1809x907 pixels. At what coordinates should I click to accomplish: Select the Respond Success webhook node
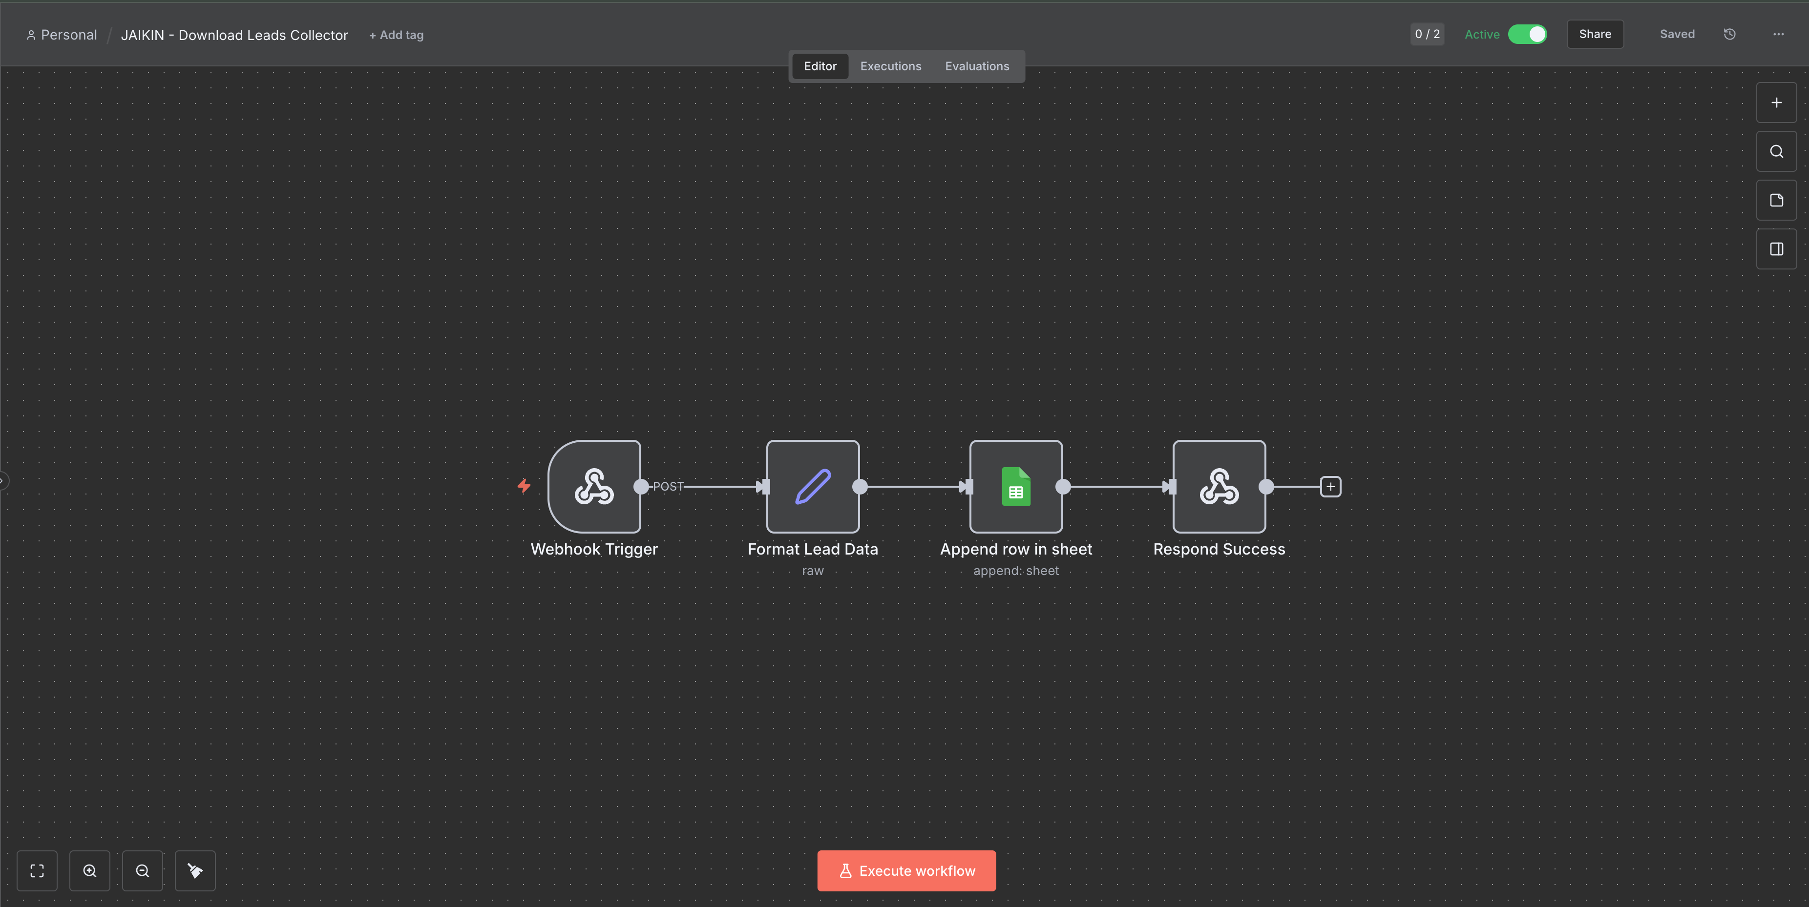pyautogui.click(x=1219, y=487)
